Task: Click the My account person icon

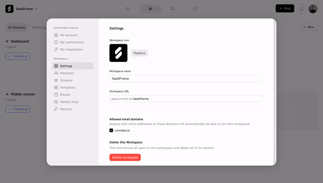Action: (56, 35)
